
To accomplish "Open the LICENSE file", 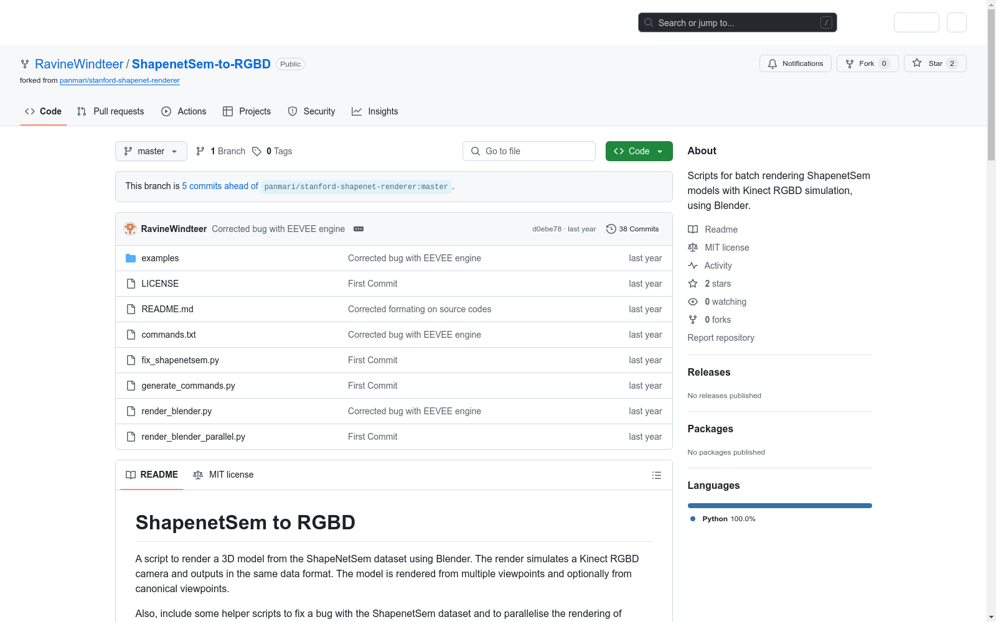I will (160, 284).
